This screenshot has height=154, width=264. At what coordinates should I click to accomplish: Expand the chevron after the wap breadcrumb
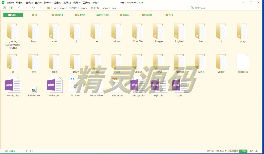tap(118, 8)
